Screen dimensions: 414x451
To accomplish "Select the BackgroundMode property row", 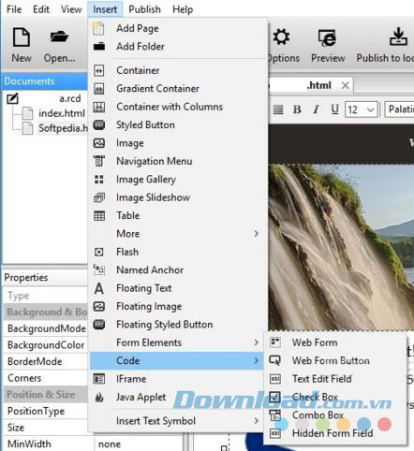I will click(46, 328).
